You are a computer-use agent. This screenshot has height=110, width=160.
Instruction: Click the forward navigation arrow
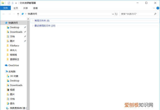pos(10,14)
